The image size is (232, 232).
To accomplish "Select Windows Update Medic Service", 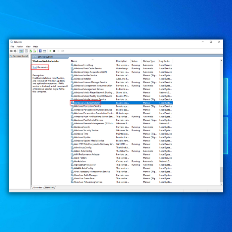I will coord(122,141).
